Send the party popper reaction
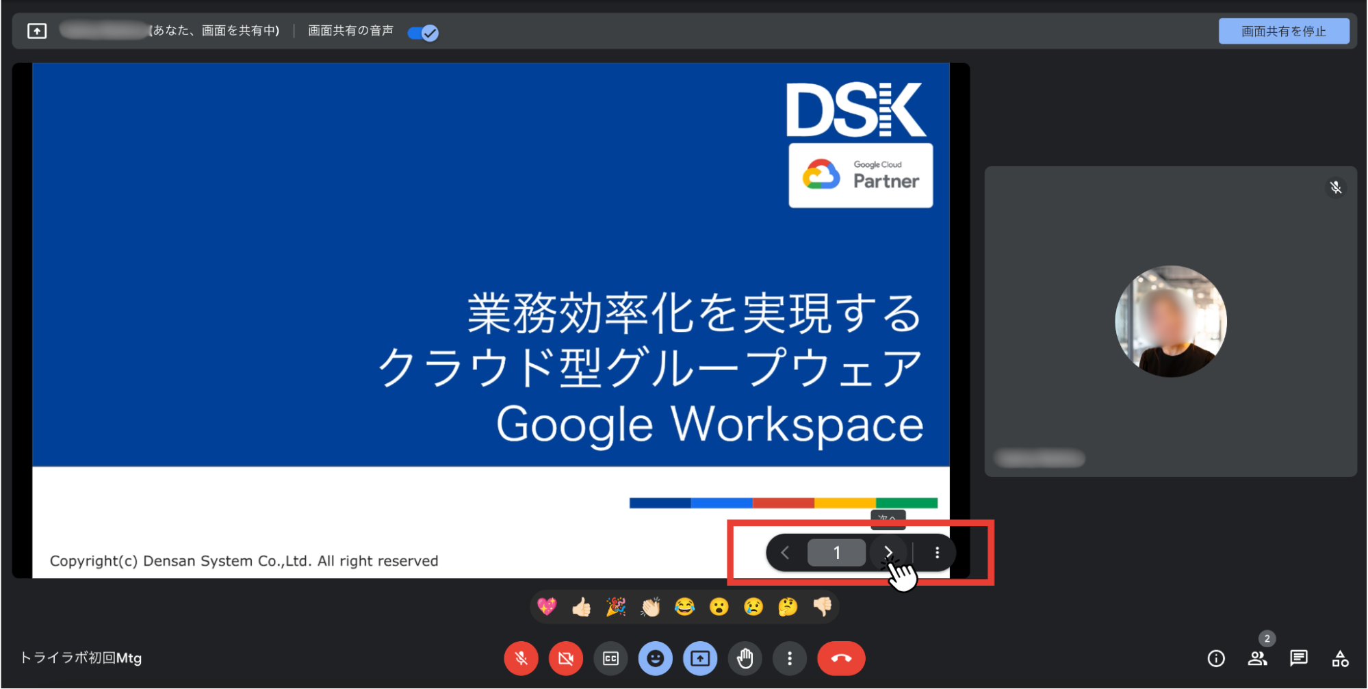 (x=616, y=607)
